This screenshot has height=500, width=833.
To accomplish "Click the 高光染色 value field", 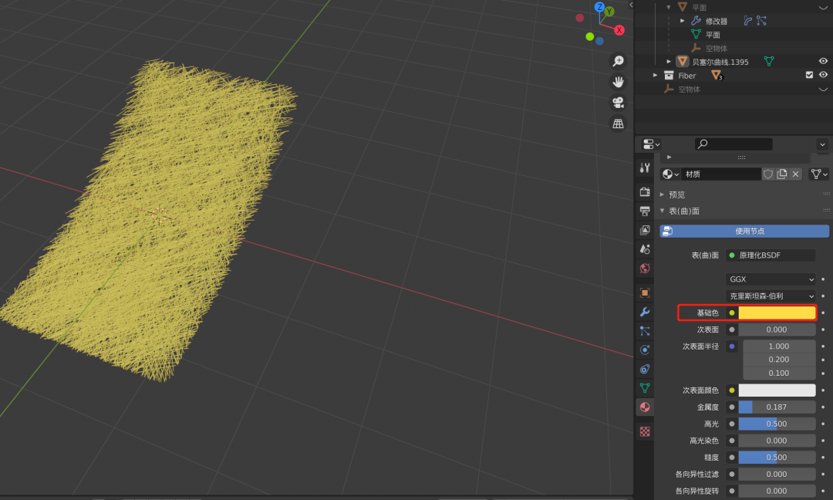I will [x=777, y=441].
